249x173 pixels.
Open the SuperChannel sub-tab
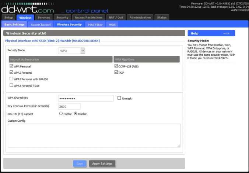[41, 25]
